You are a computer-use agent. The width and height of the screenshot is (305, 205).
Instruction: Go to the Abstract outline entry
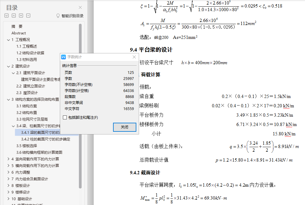point(18,33)
